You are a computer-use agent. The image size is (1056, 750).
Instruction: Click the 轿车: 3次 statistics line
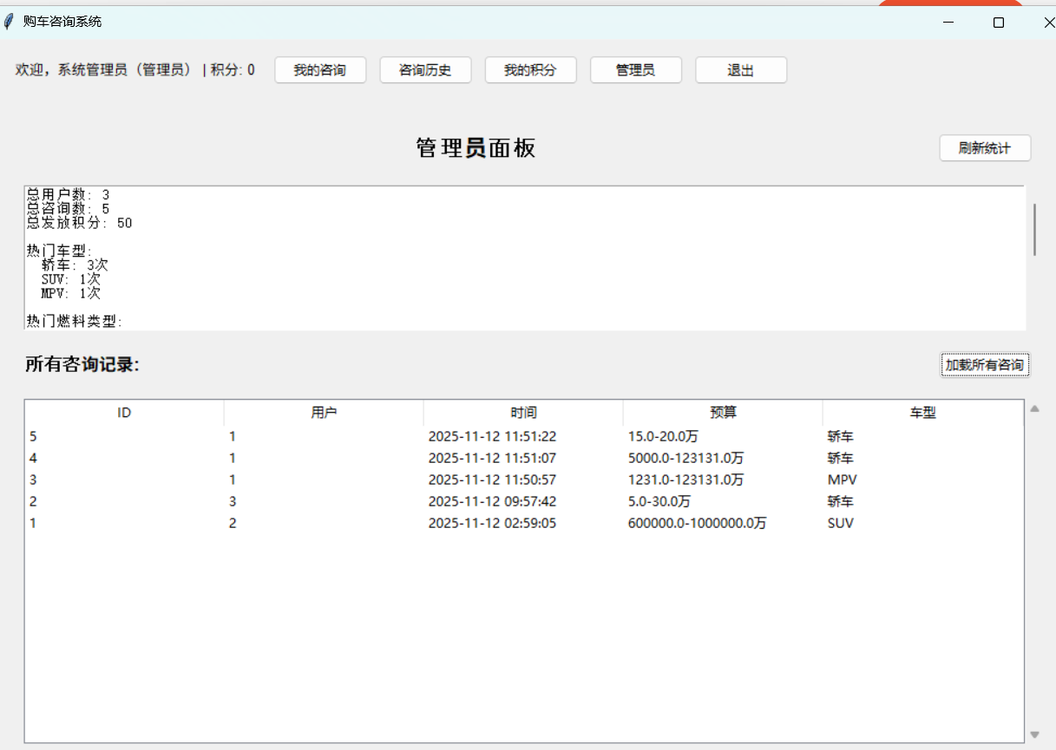pyautogui.click(x=75, y=265)
